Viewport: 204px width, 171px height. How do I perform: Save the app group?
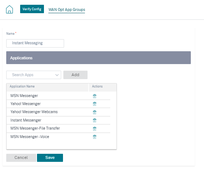click(x=50, y=158)
